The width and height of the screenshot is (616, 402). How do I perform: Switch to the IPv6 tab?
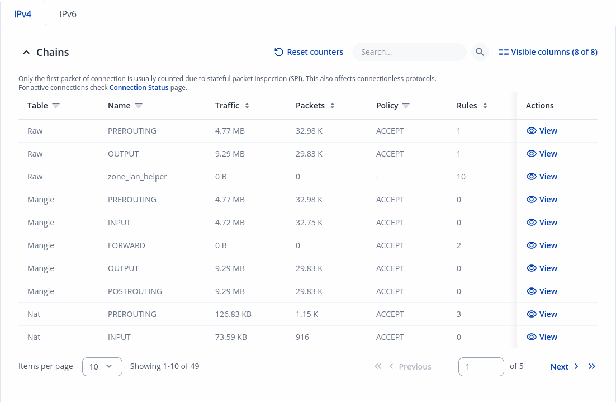68,14
